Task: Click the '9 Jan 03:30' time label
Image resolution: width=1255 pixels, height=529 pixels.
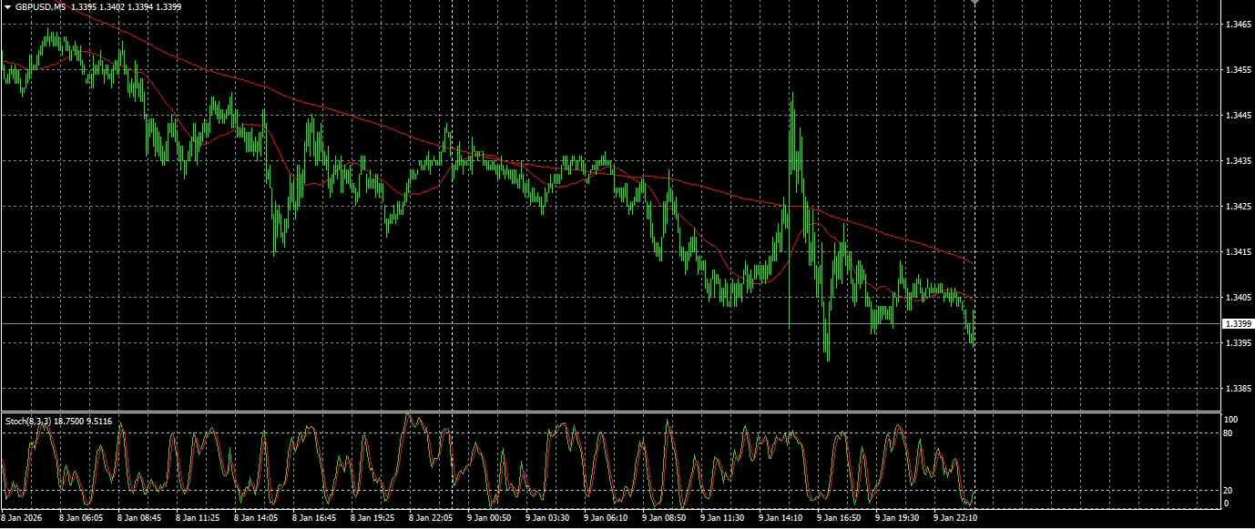Action: 547,518
